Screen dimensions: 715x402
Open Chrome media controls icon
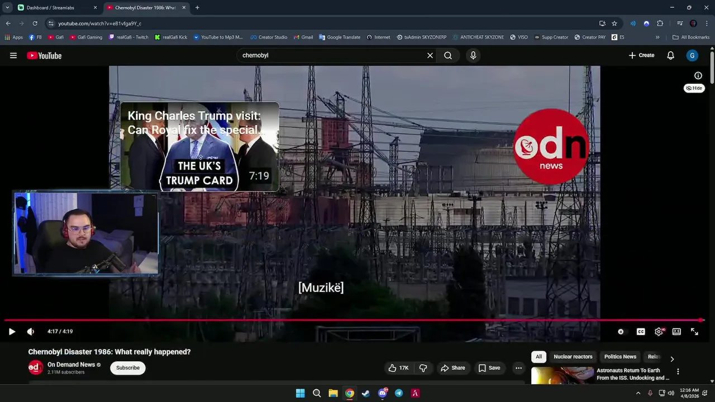[x=680, y=23]
